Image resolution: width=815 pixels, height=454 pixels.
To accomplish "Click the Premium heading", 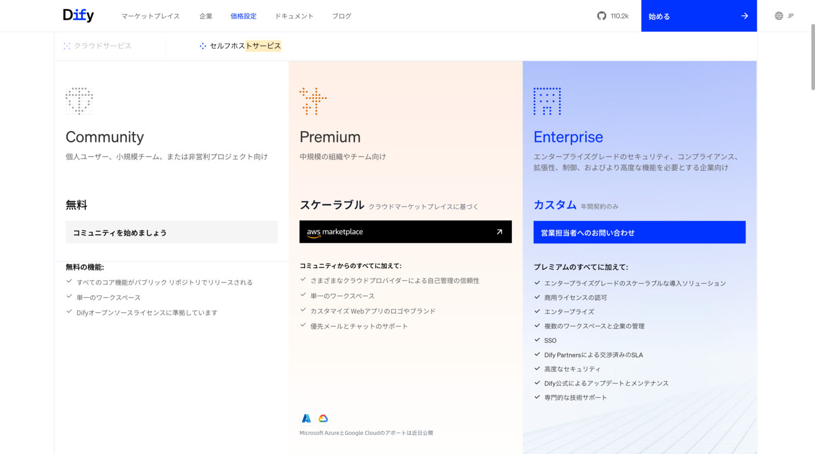I will (330, 137).
